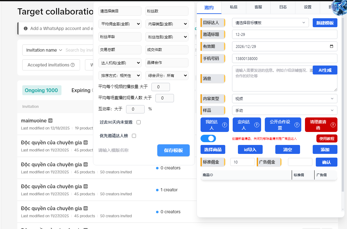Open the 内容类型 视频 dropdown
Image resolution: width=347 pixels, height=229 pixels.
(284, 99)
